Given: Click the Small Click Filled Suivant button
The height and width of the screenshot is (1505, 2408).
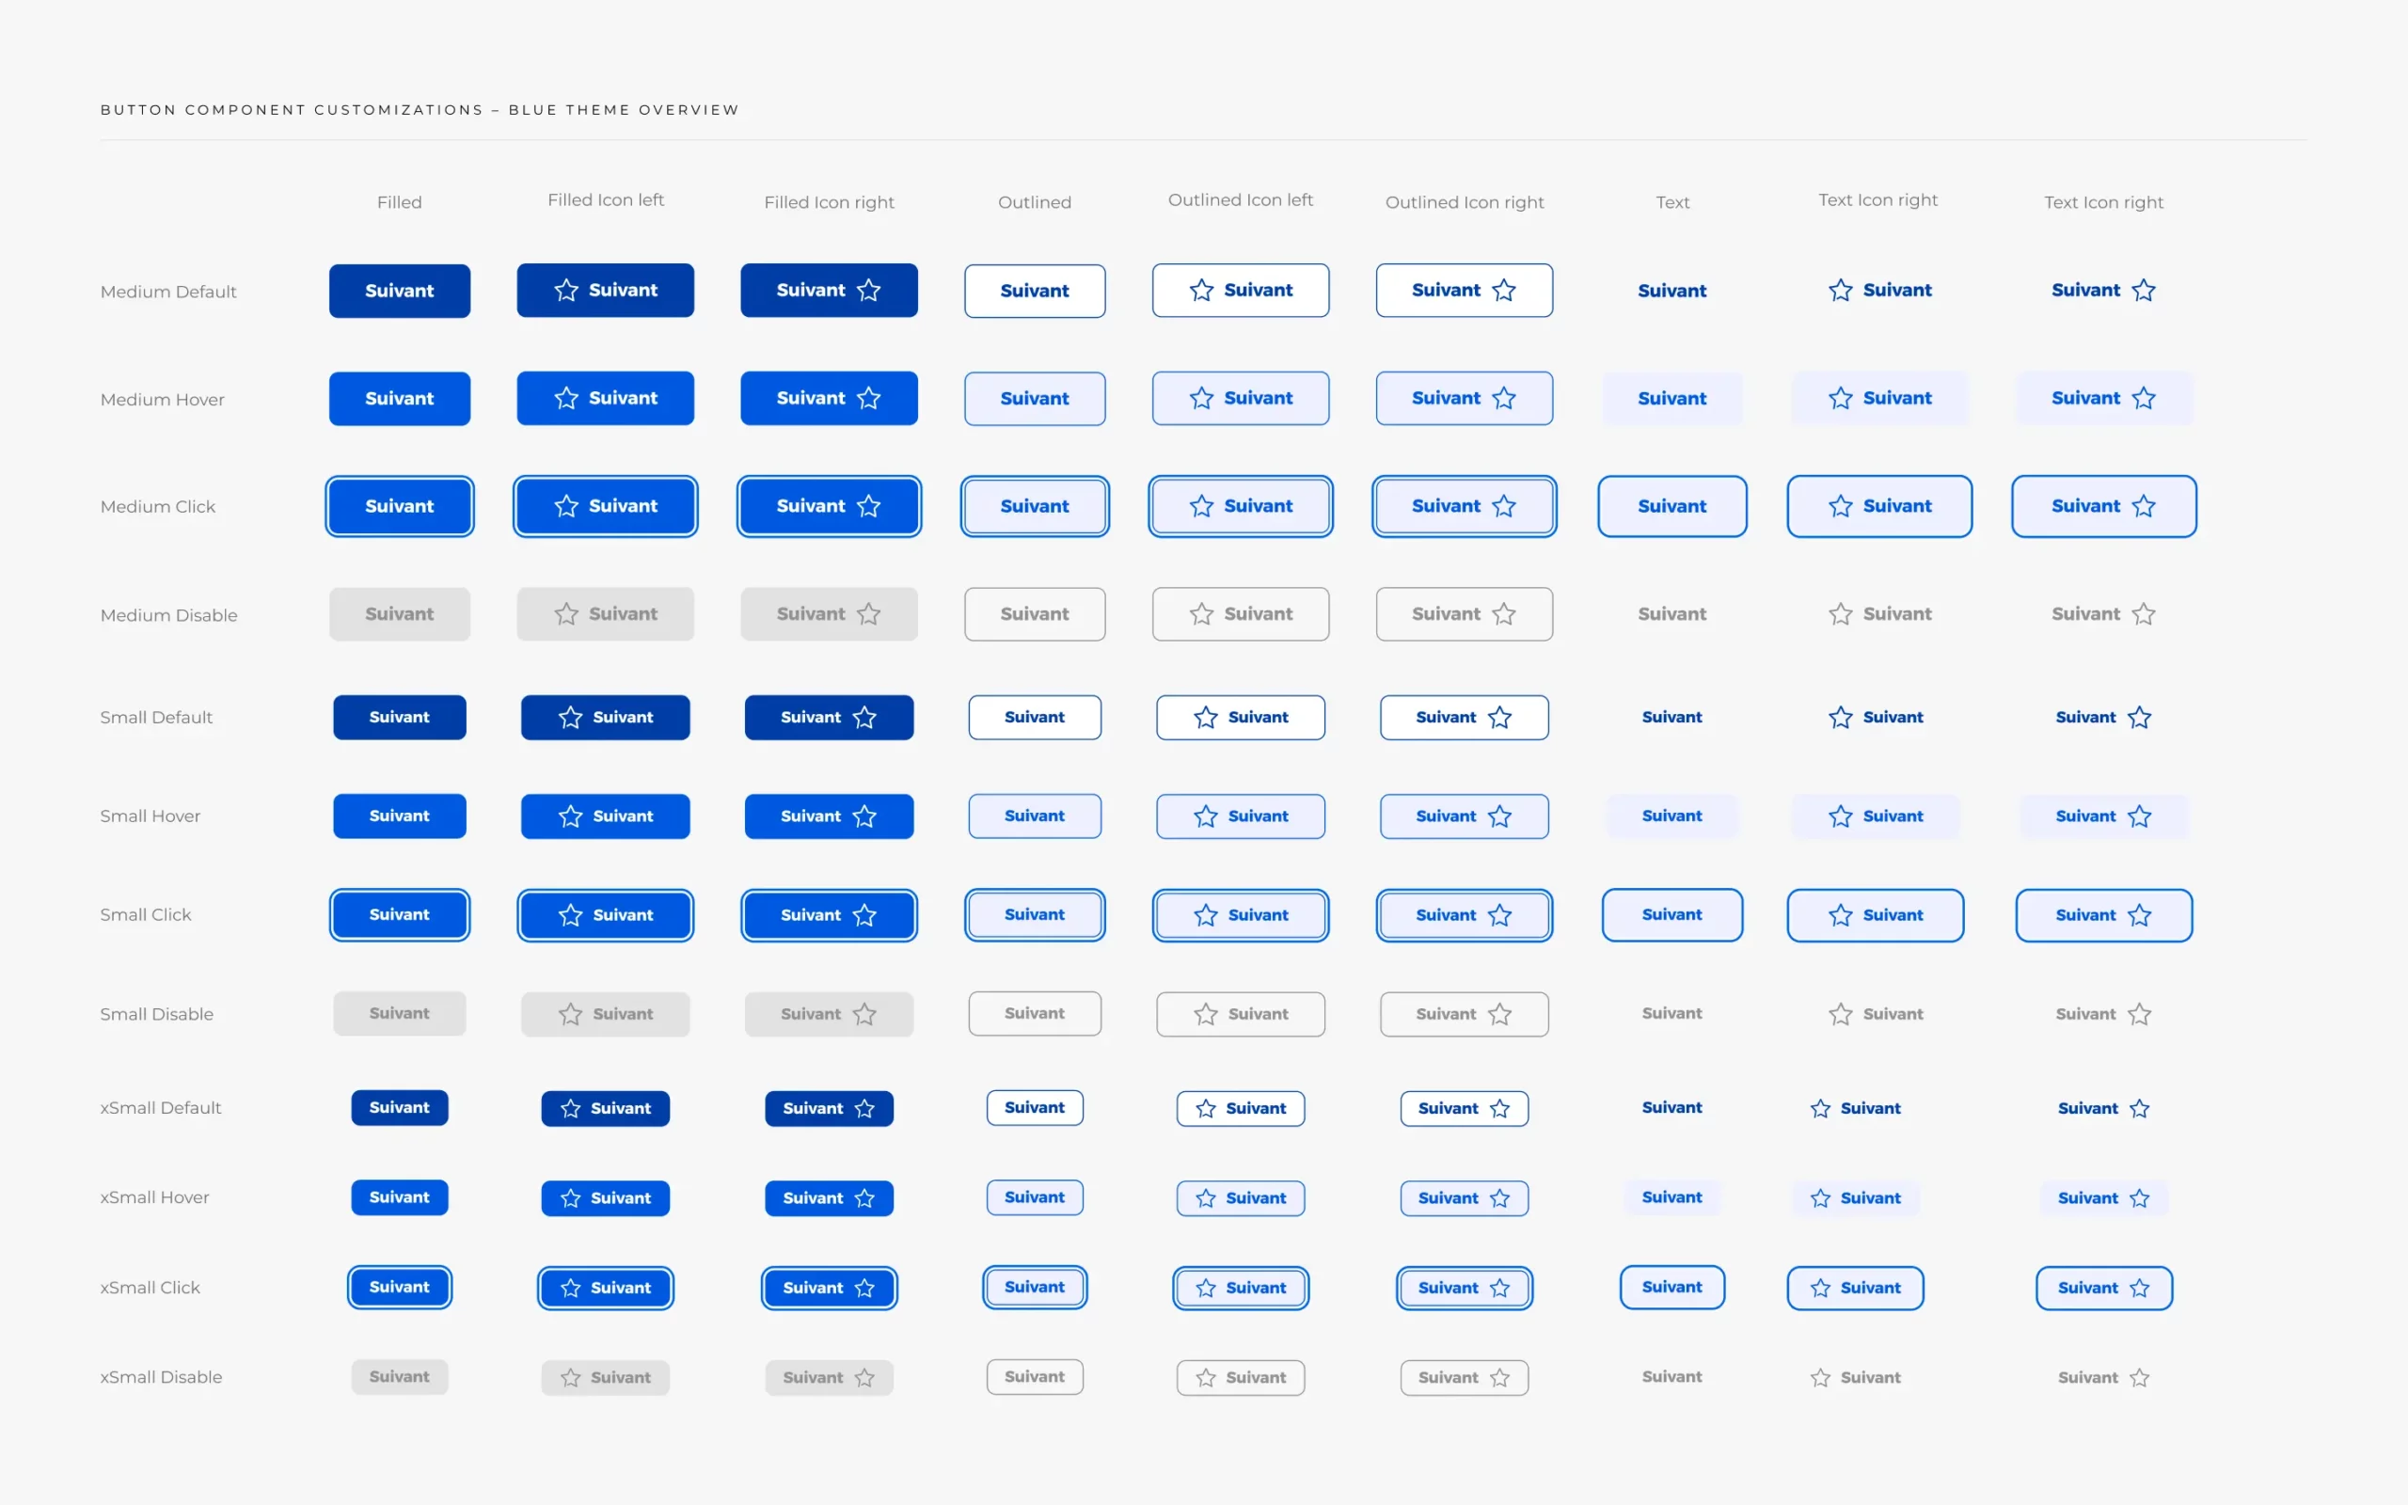Looking at the screenshot, I should (400, 914).
